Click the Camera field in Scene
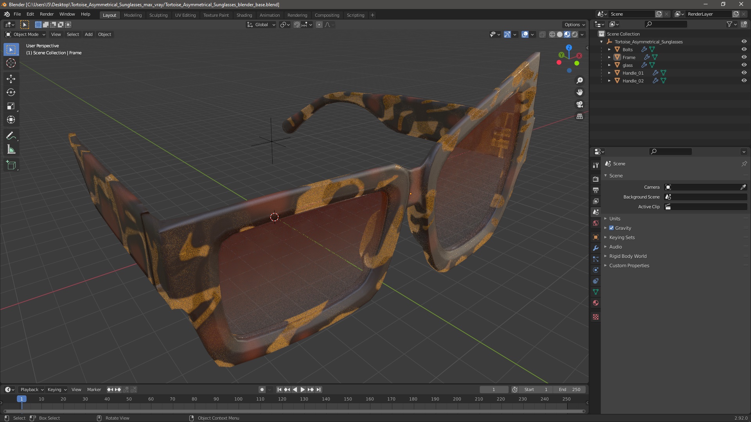751x422 pixels. [x=702, y=187]
